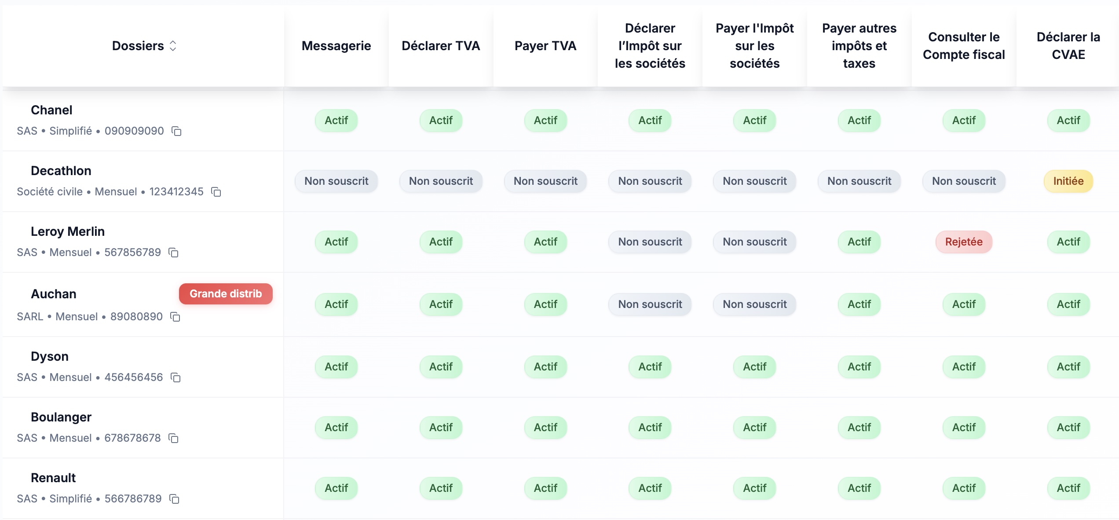Click the Consulter le Compte fiscal header
This screenshot has width=1119, height=520.
(x=964, y=46)
